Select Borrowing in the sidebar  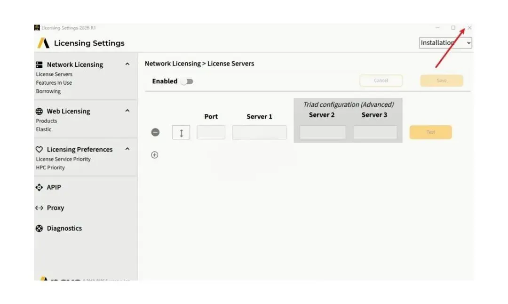[x=48, y=91]
